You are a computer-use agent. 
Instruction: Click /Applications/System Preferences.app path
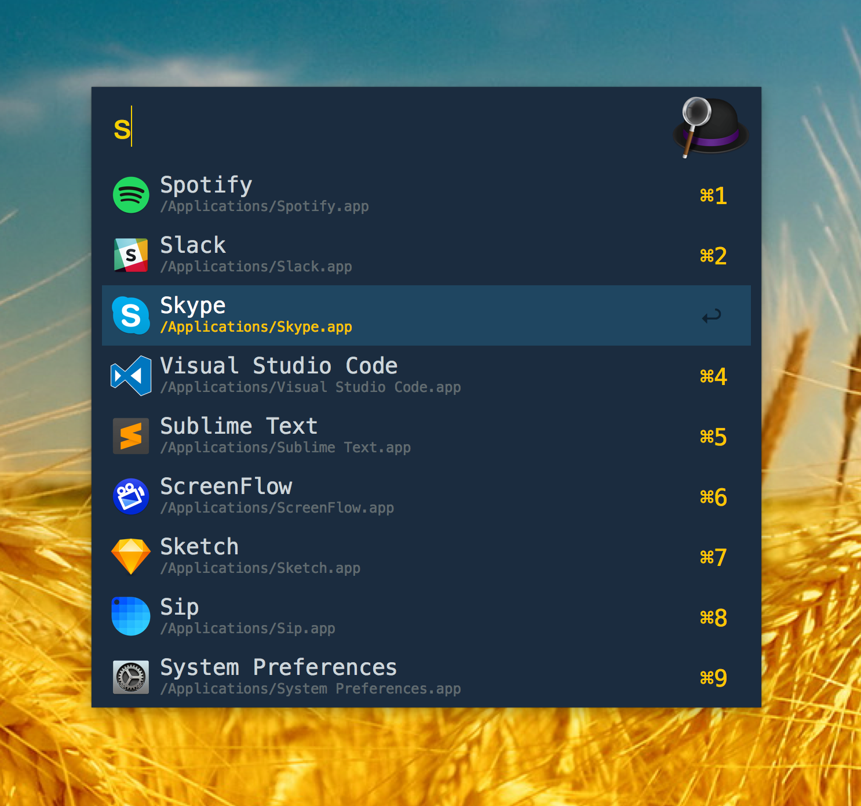pos(311,689)
